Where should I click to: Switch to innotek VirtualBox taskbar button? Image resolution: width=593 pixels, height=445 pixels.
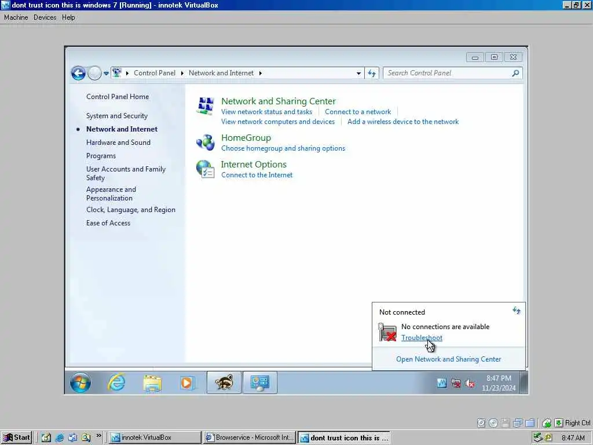[155, 437]
